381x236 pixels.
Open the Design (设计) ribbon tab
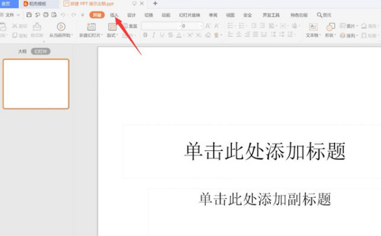tap(131, 15)
